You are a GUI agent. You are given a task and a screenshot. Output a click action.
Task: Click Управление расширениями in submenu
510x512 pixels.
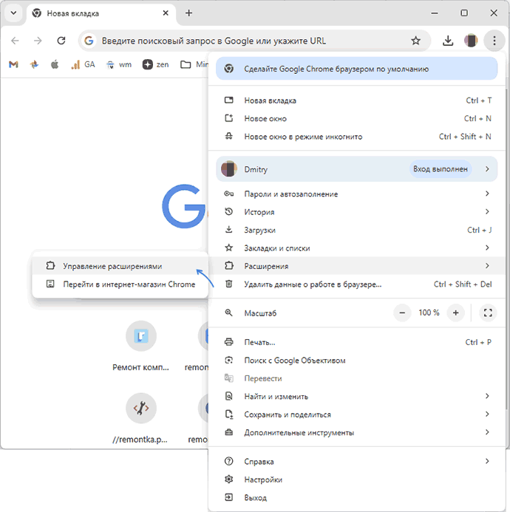pyautogui.click(x=120, y=266)
